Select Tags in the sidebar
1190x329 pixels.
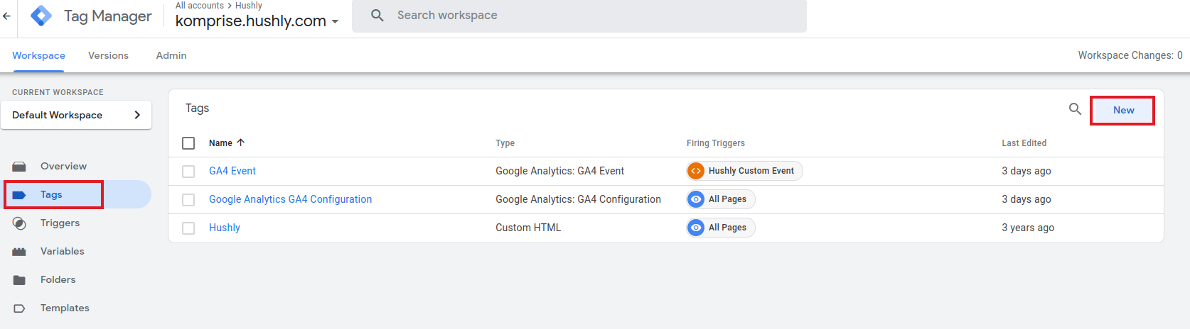[x=76, y=194]
